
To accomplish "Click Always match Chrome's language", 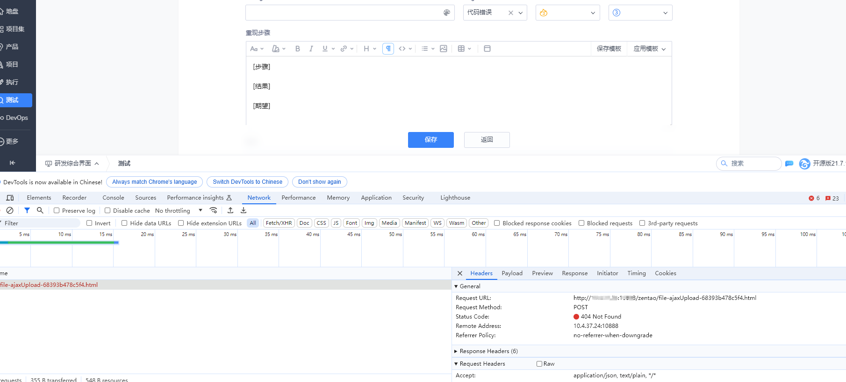I will 155,182.
